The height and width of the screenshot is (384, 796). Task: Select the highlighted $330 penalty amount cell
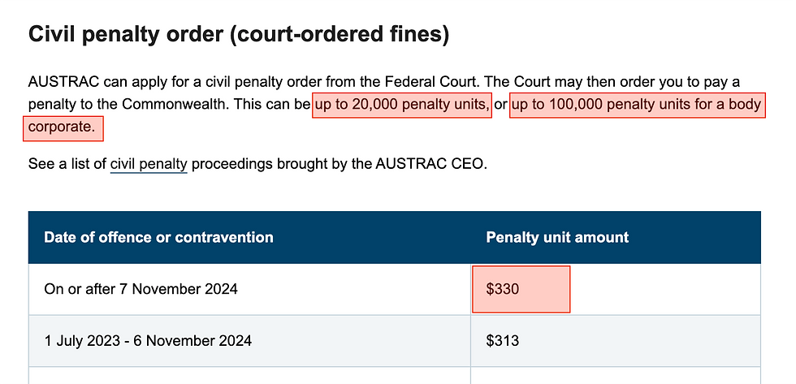point(521,289)
